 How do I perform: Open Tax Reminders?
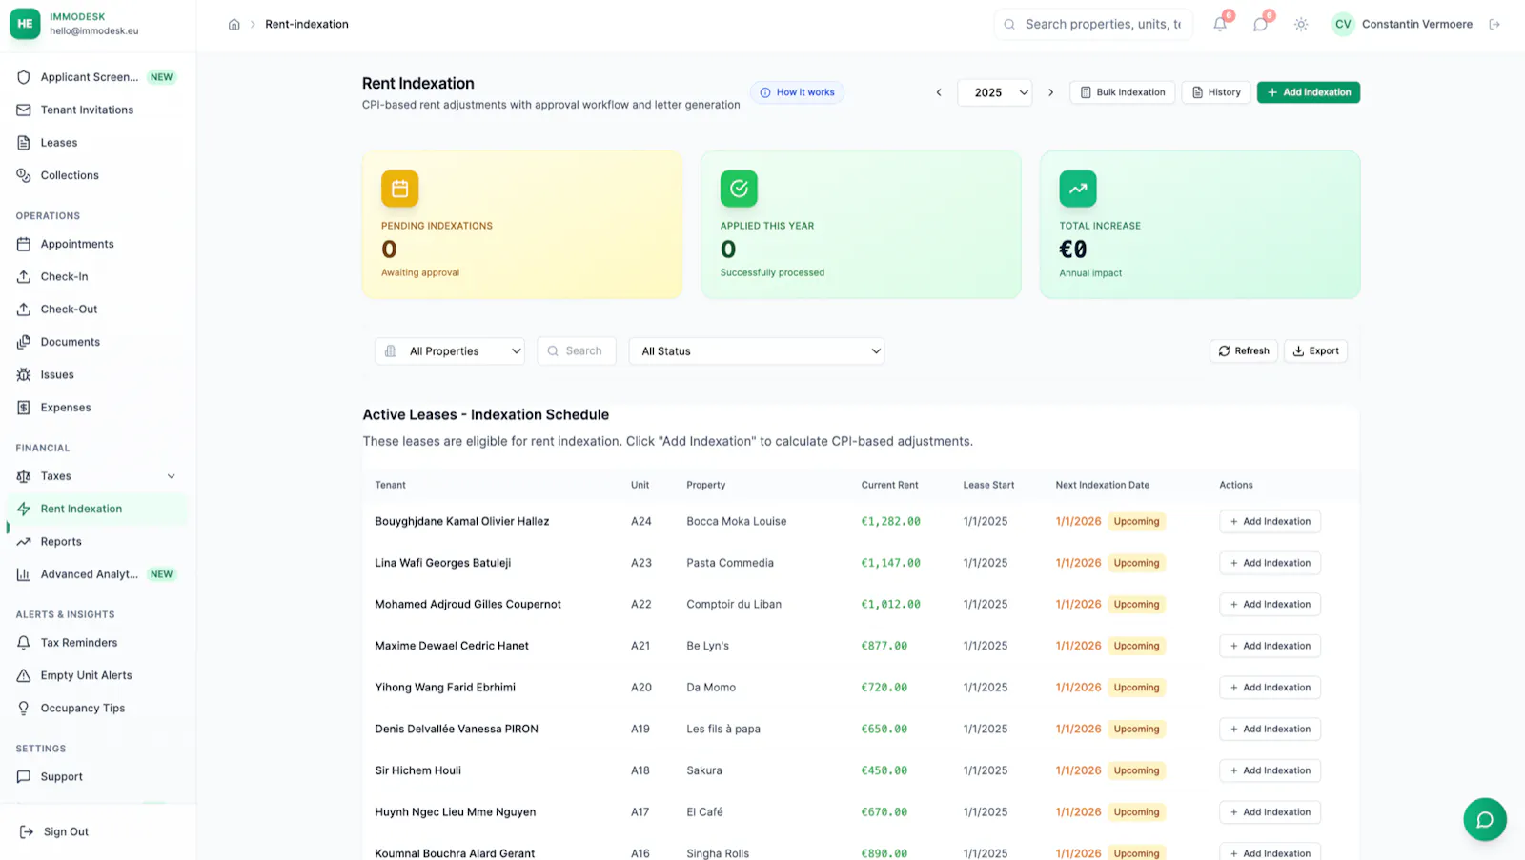(x=97, y=643)
